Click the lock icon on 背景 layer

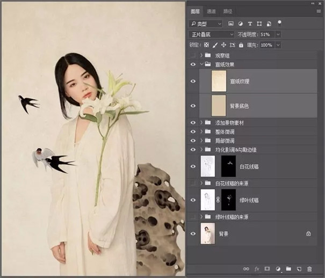pos(308,233)
